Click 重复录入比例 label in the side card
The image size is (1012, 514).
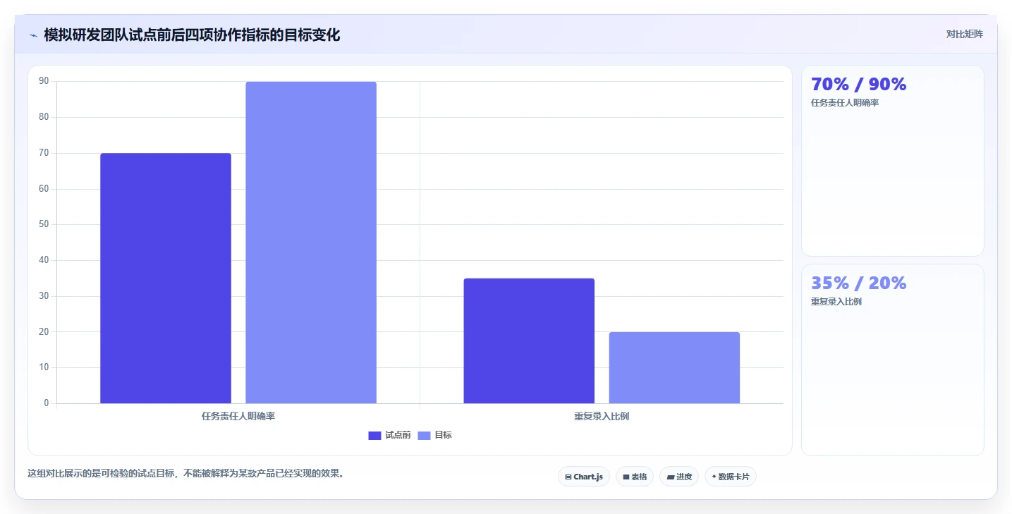tap(836, 302)
